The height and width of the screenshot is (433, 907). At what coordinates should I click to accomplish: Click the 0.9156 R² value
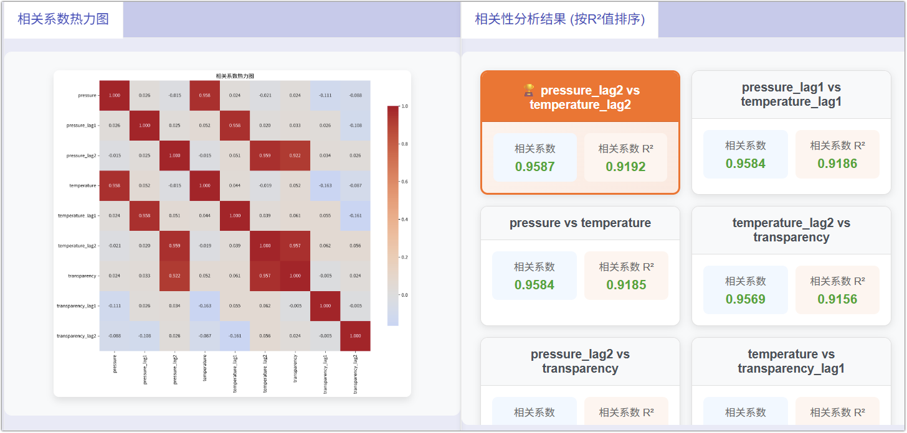click(x=837, y=299)
